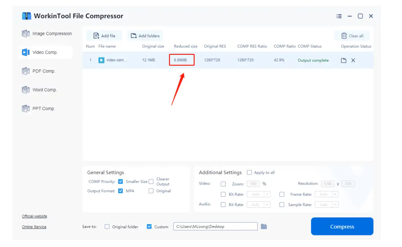
Task: Click the Original RES column header
Action: (215, 46)
